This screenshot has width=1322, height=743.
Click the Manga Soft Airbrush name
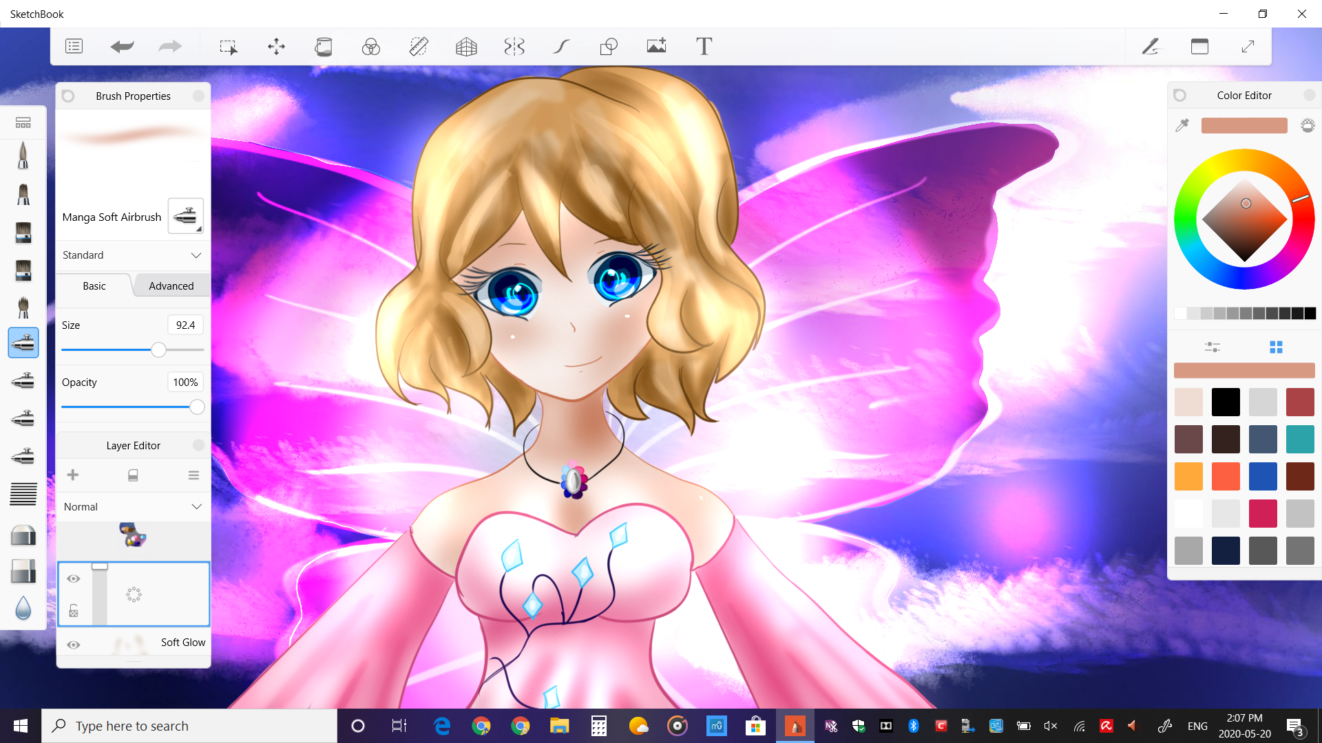[112, 217]
